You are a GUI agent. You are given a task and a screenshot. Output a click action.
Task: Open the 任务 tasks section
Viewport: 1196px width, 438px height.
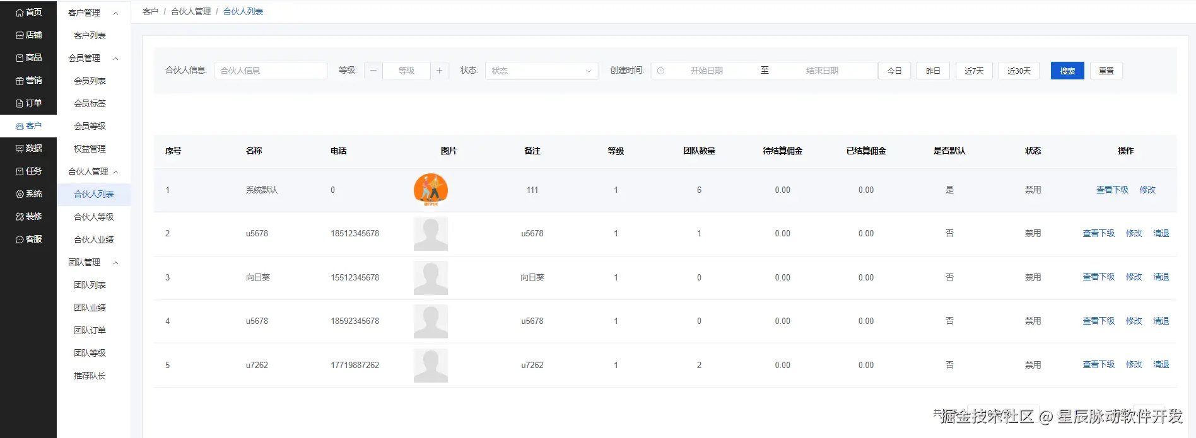(28, 171)
